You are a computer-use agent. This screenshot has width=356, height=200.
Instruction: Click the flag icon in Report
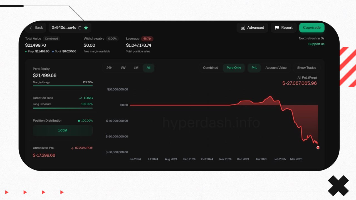click(x=277, y=28)
